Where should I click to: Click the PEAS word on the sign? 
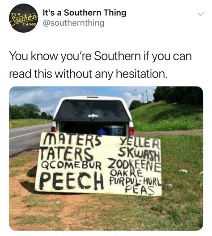[x=139, y=190]
